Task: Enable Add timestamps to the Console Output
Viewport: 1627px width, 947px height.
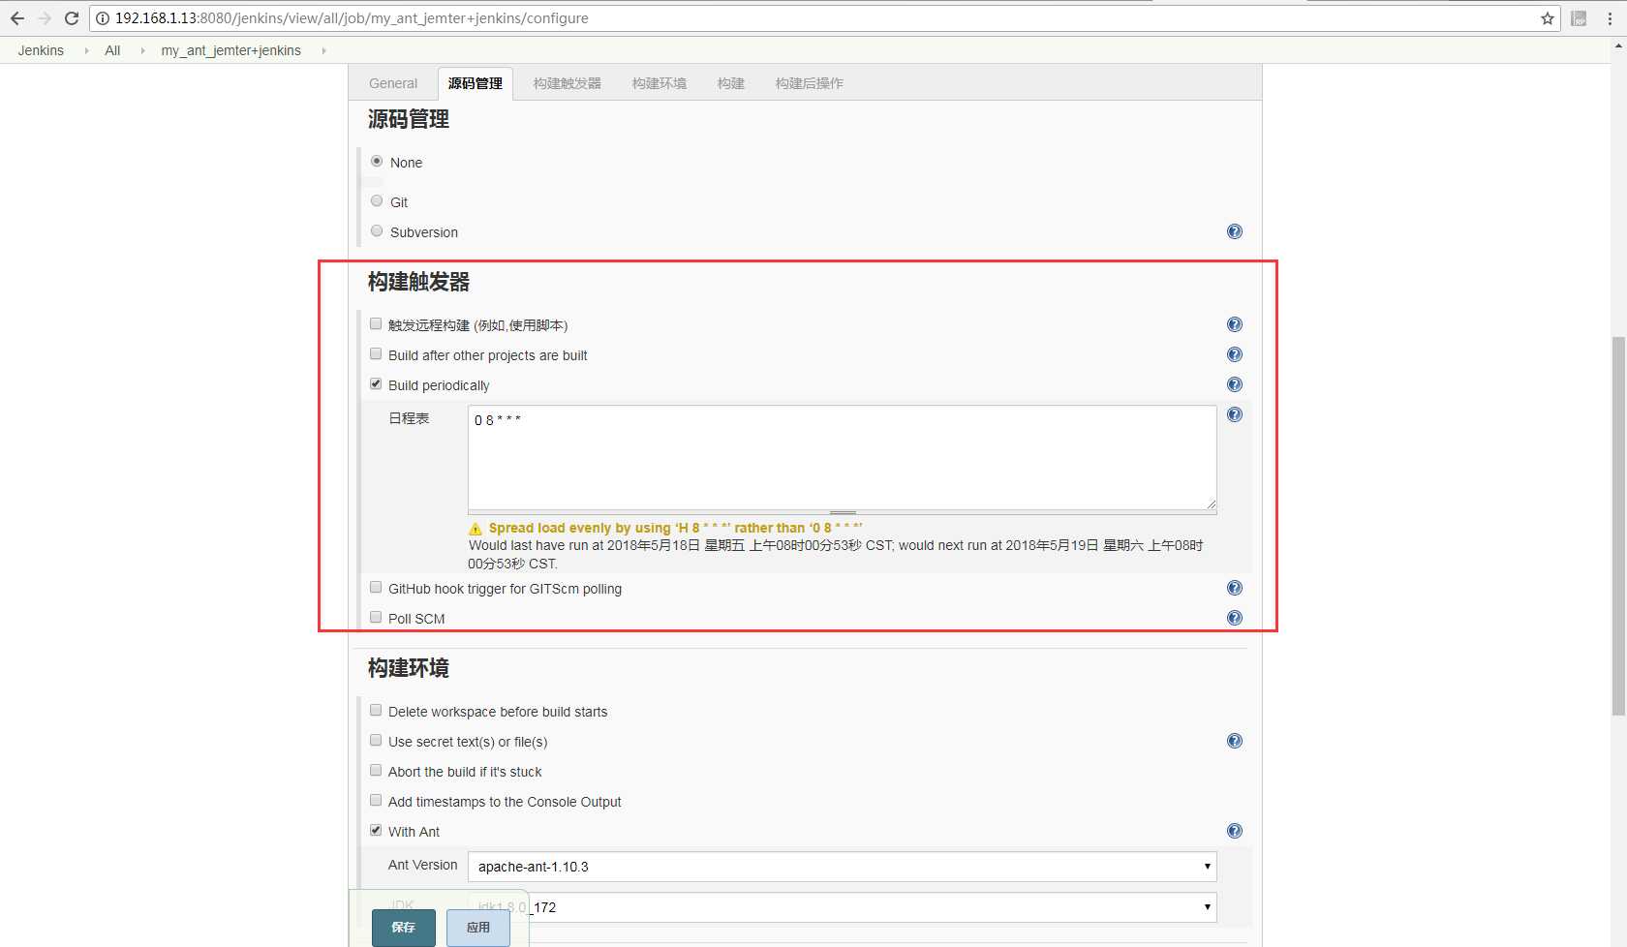Action: tap(376, 801)
